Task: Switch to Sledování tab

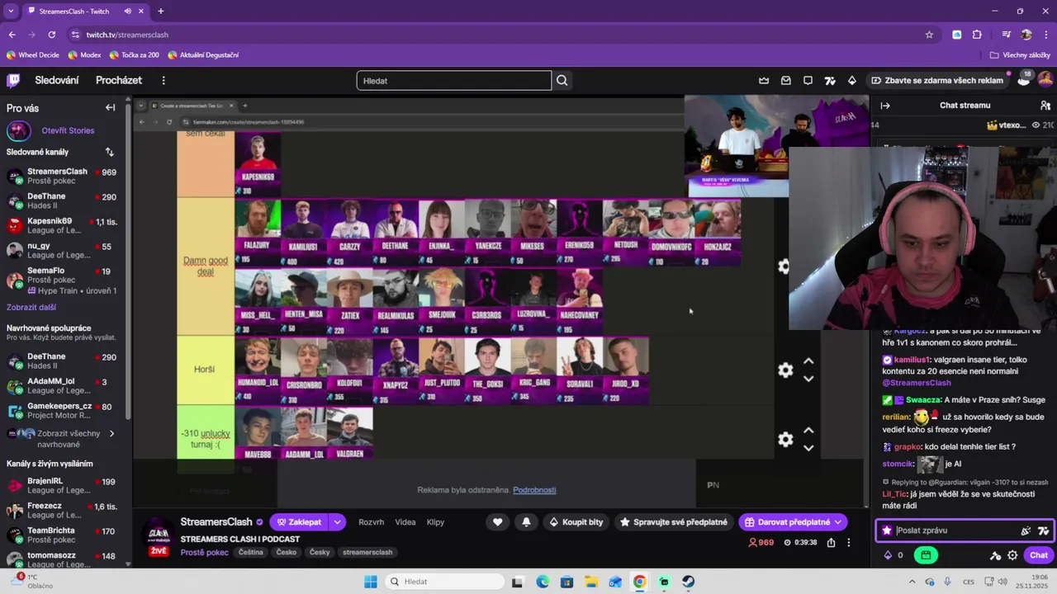Action: [x=57, y=80]
